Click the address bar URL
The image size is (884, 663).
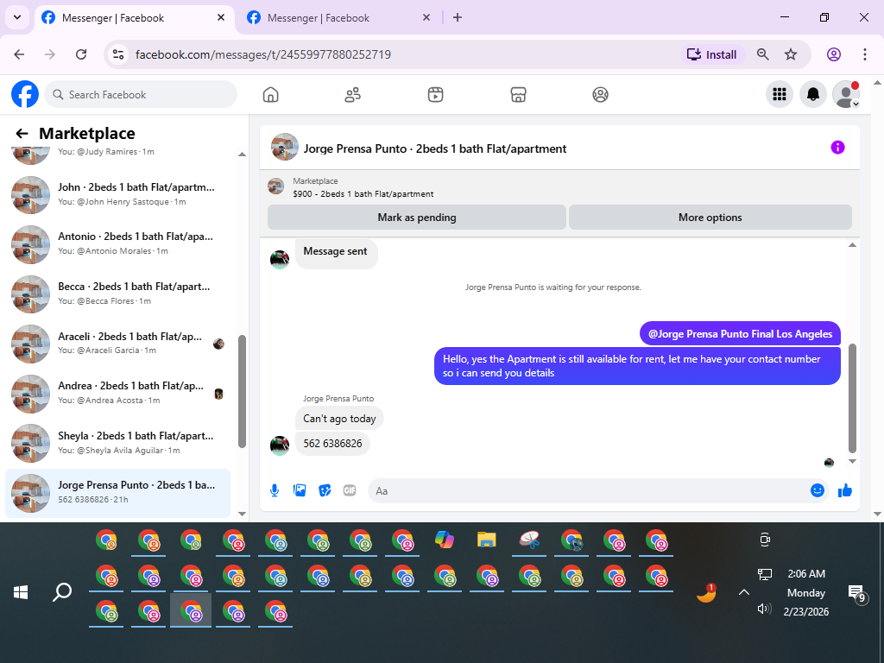(262, 54)
